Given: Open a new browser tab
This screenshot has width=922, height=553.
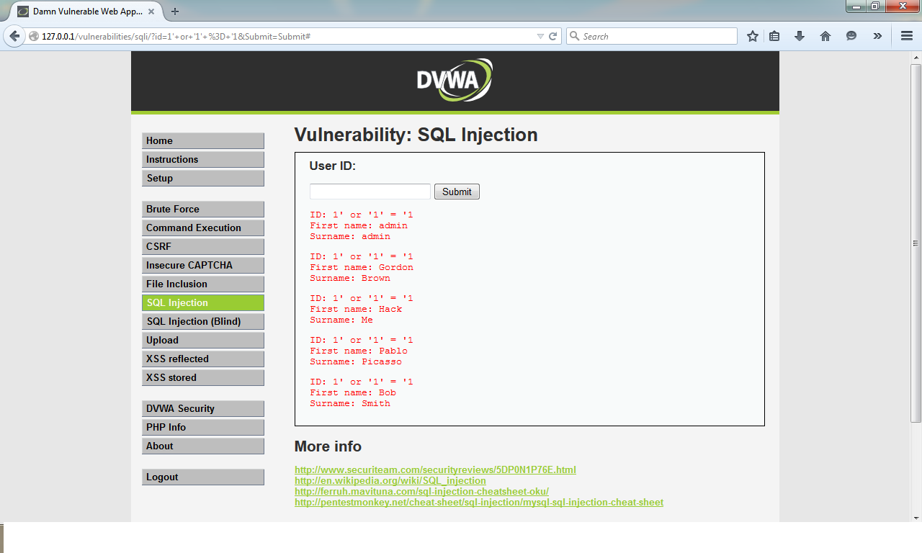Looking at the screenshot, I should pos(175,12).
